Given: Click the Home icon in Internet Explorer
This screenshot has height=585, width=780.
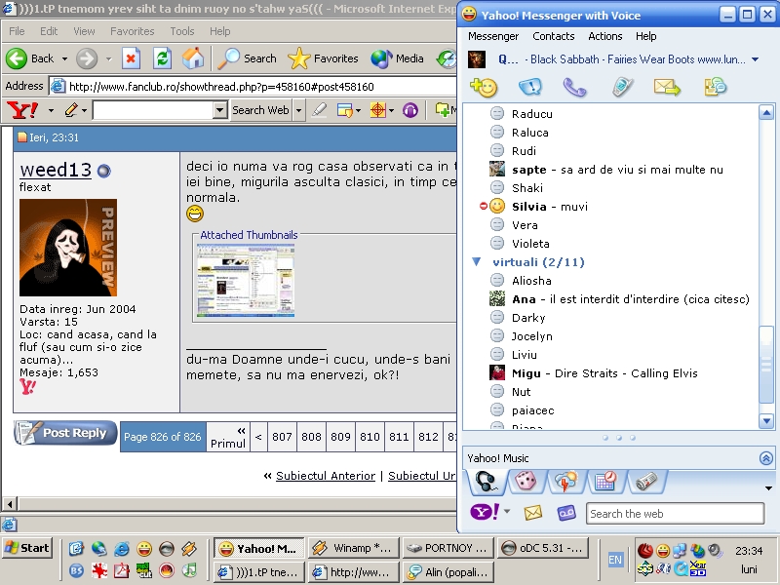Looking at the screenshot, I should 194,58.
